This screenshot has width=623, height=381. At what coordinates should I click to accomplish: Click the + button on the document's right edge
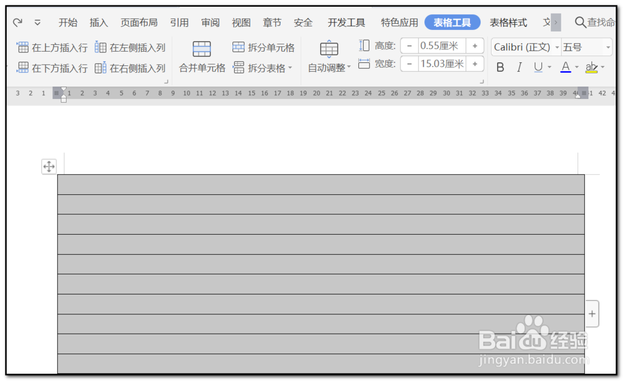tap(591, 314)
